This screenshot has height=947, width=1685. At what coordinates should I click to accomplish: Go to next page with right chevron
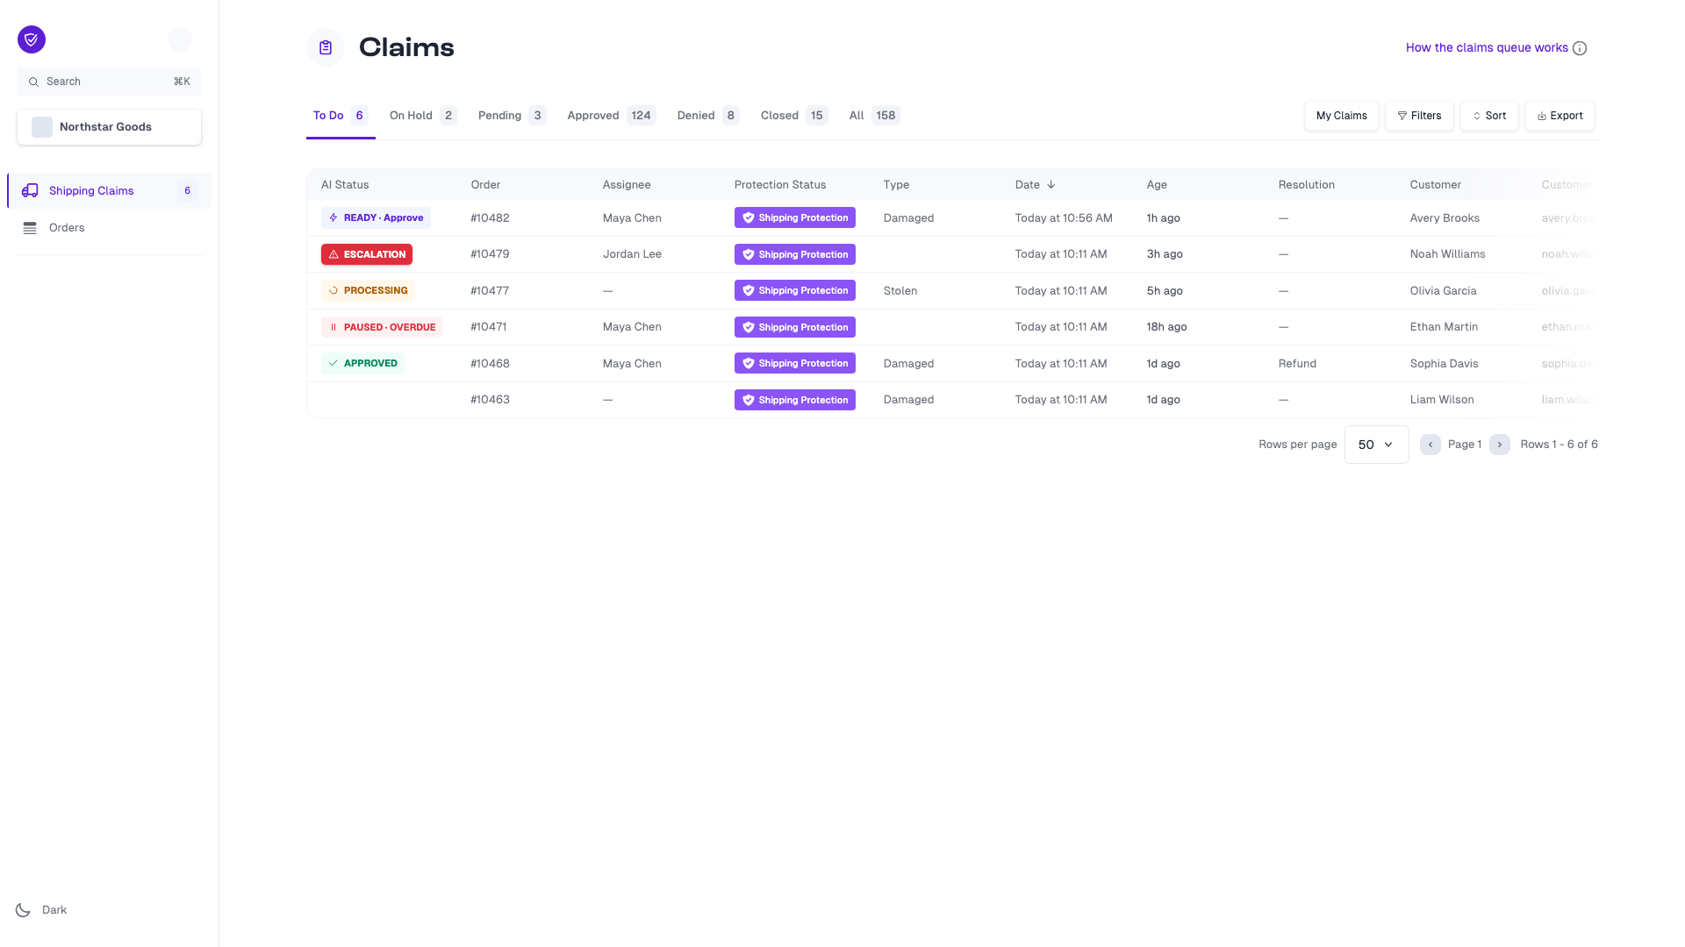click(x=1500, y=445)
